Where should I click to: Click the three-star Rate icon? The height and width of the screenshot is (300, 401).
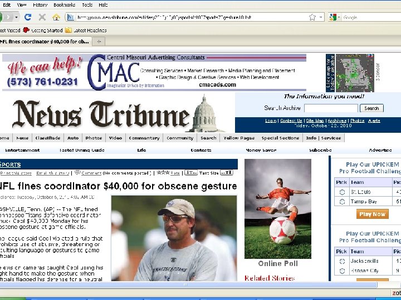pyautogui.click(x=163, y=172)
